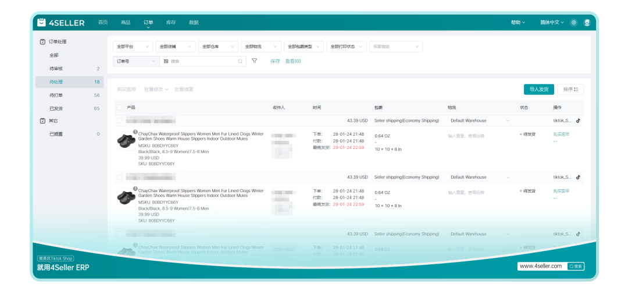Open the 订单号 search type dropdown
The image size is (628, 294).
(x=136, y=61)
